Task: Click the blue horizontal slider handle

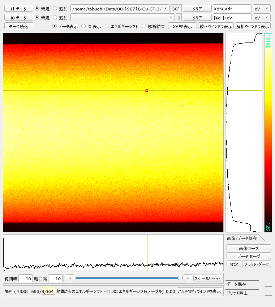Action: (x=180, y=278)
